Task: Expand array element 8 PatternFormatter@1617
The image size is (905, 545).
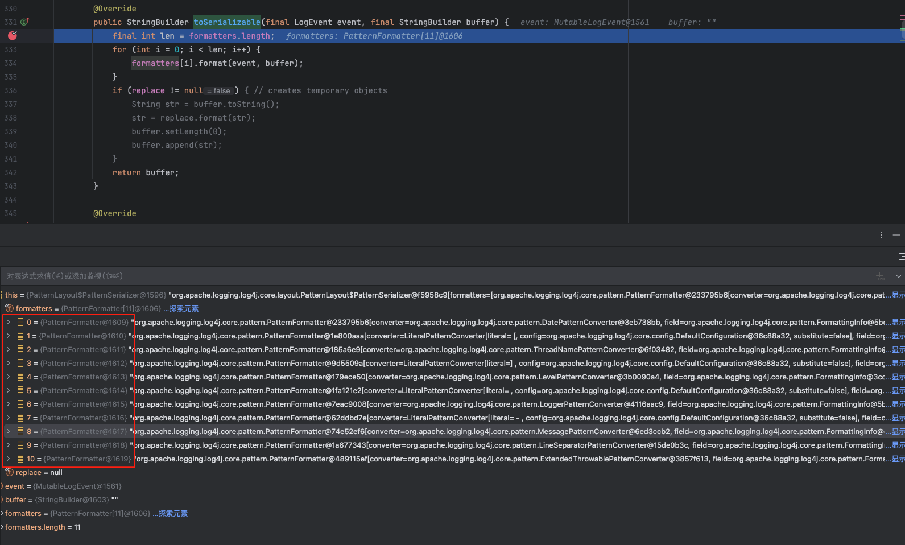Action: tap(9, 432)
